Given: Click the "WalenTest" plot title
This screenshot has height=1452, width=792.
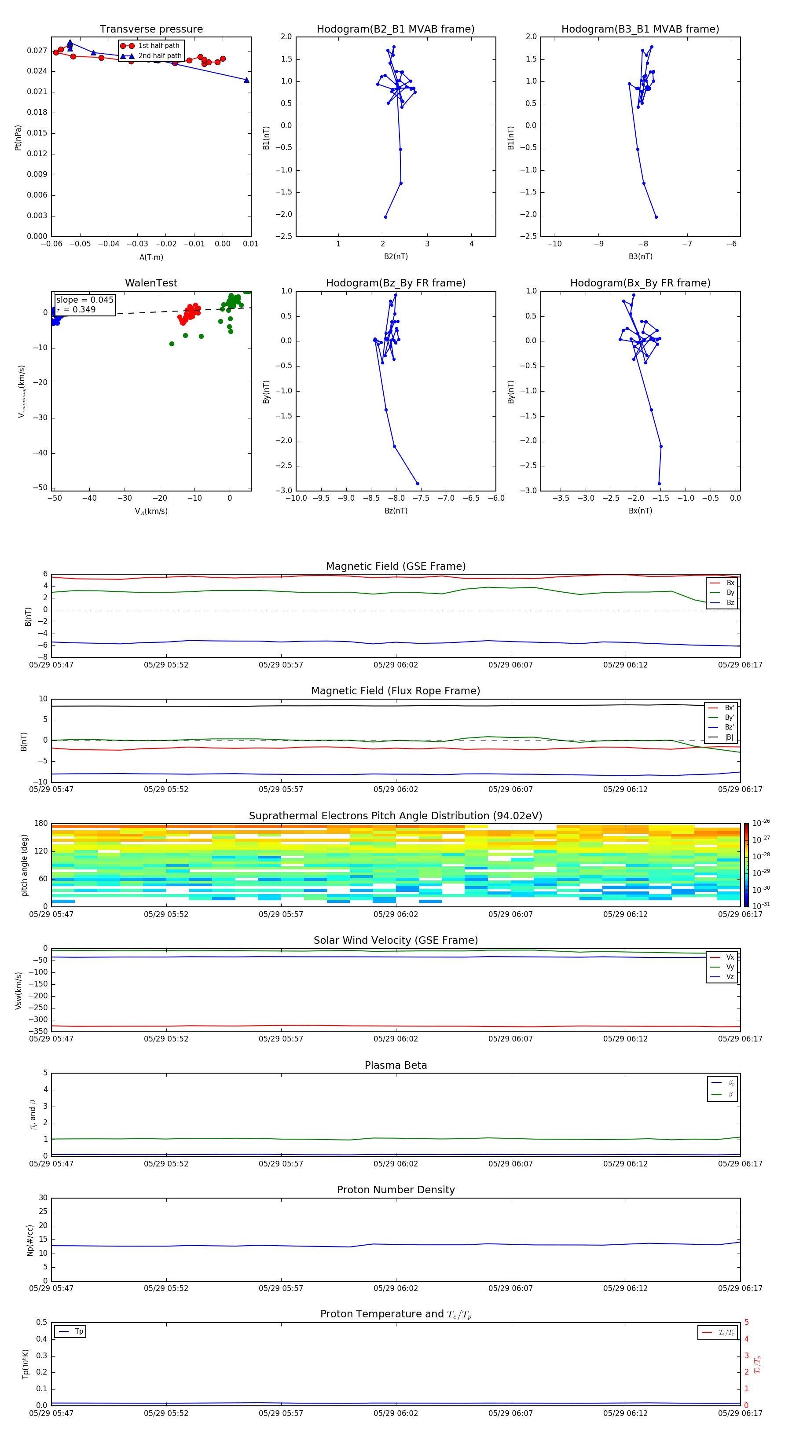Looking at the screenshot, I should tap(151, 283).
